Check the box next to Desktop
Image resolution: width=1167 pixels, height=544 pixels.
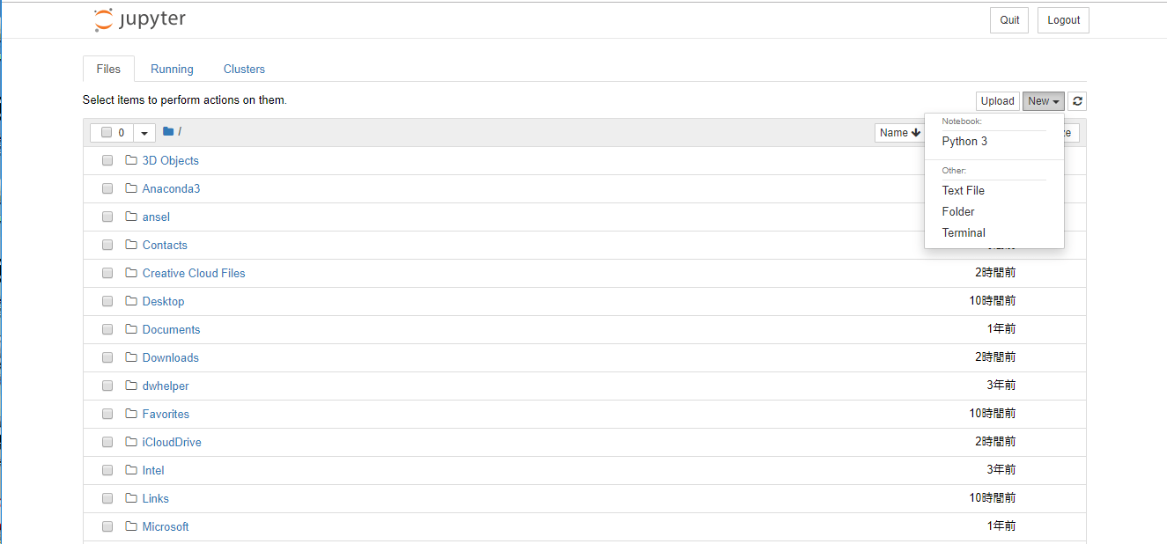107,301
